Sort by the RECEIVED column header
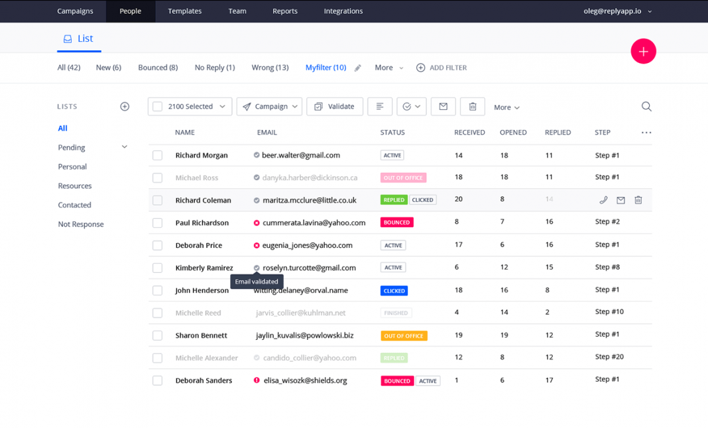The width and height of the screenshot is (708, 428). pos(469,133)
